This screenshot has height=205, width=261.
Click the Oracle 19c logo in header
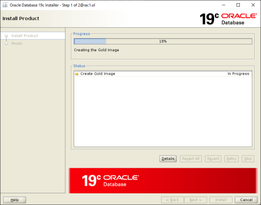[x=228, y=19]
